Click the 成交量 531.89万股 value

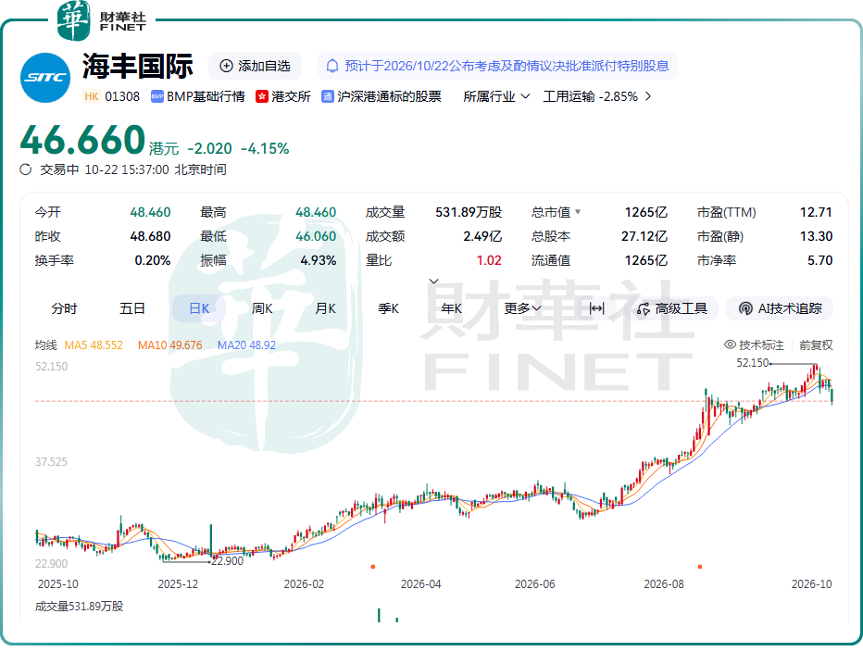469,212
